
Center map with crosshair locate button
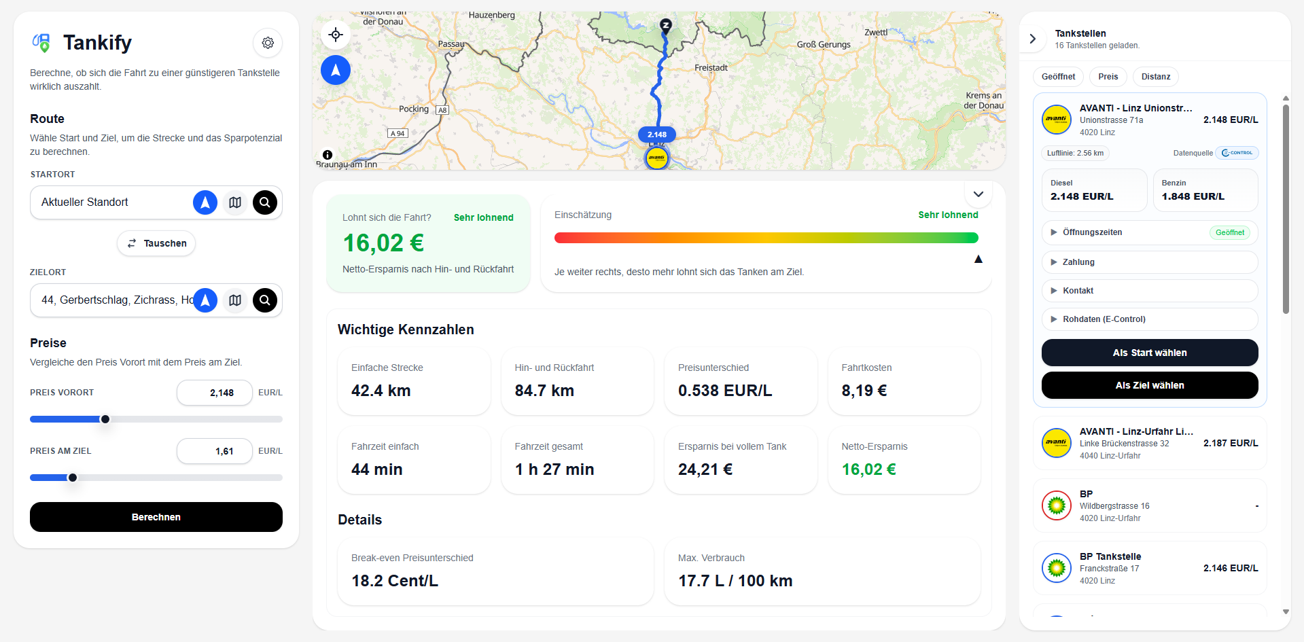pos(336,35)
